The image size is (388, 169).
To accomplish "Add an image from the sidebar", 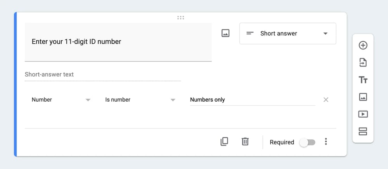I will click(363, 97).
